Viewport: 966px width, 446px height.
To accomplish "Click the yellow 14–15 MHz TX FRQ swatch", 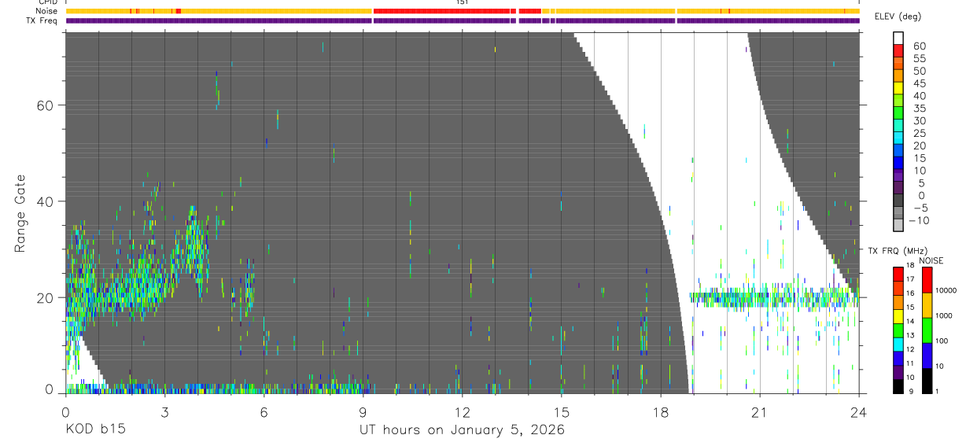I will [898, 317].
